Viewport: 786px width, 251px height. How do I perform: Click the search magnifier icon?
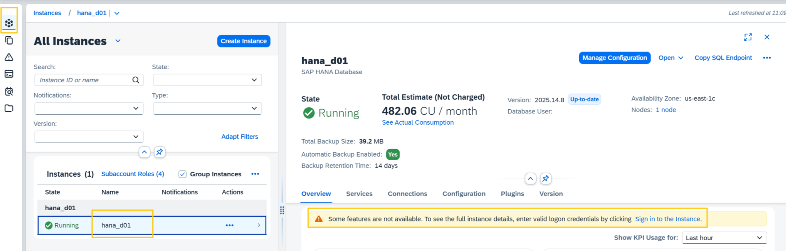(136, 80)
